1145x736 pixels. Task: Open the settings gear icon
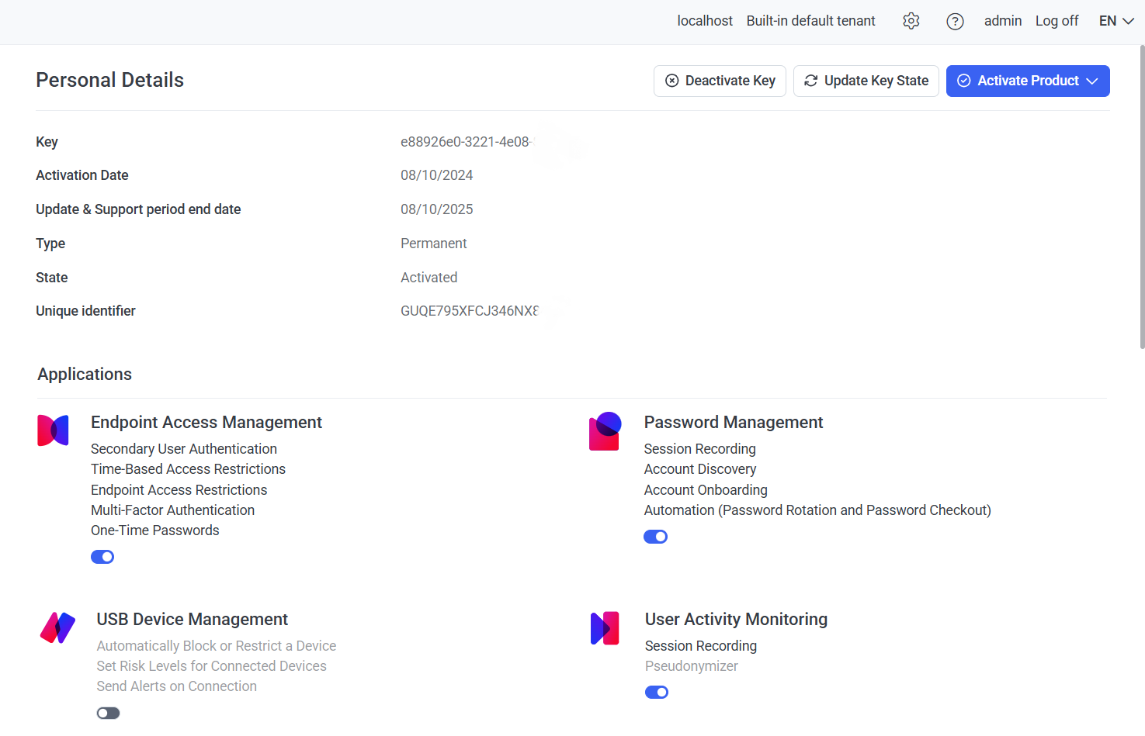pos(911,21)
